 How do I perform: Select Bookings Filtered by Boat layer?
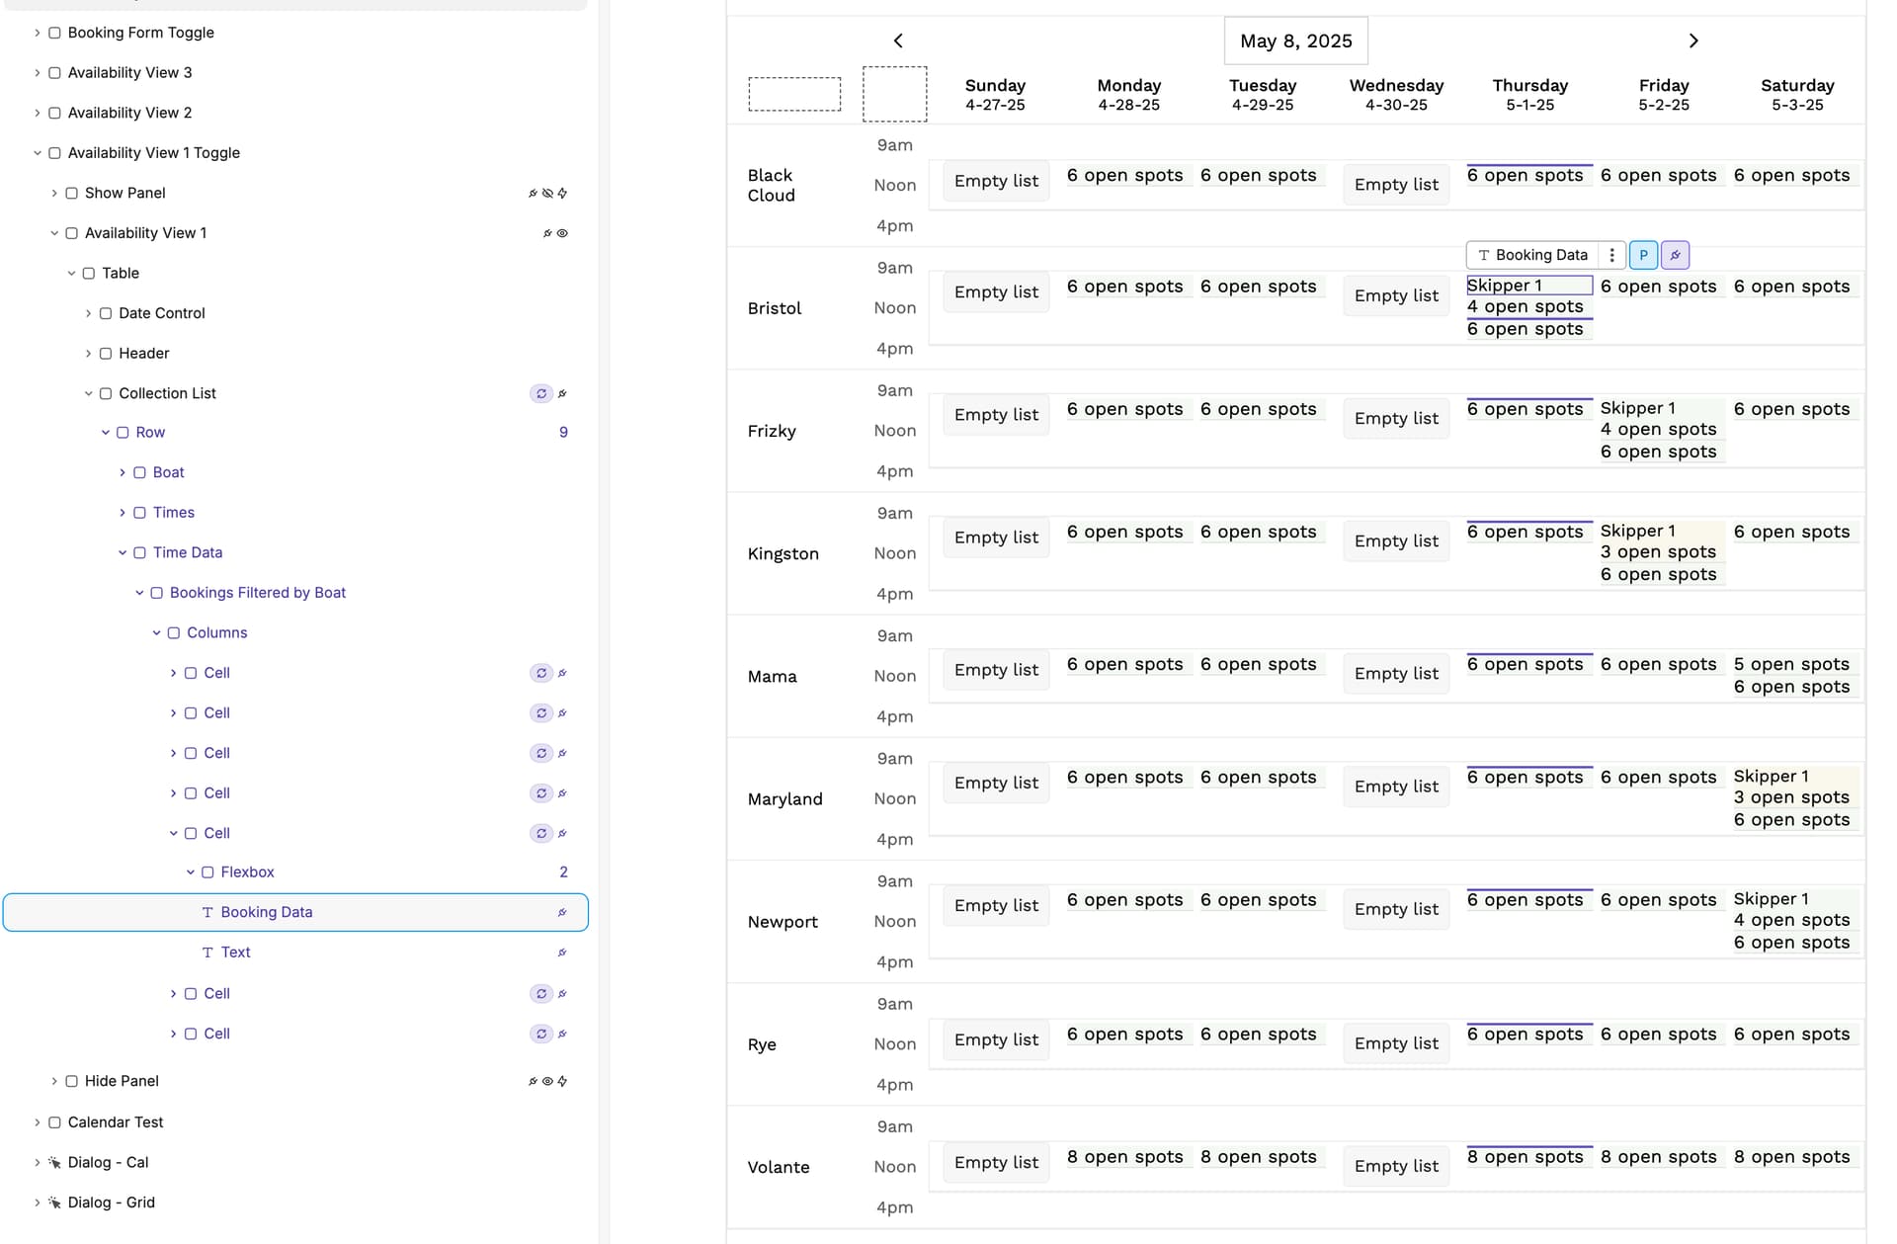(258, 593)
